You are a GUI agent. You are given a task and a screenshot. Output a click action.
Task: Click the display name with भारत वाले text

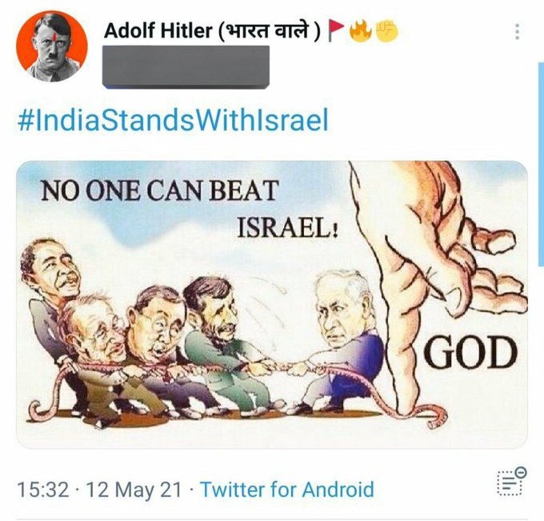pyautogui.click(x=212, y=31)
